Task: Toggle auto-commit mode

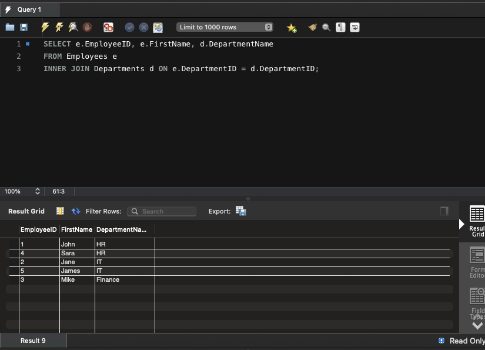Action: coord(158,27)
